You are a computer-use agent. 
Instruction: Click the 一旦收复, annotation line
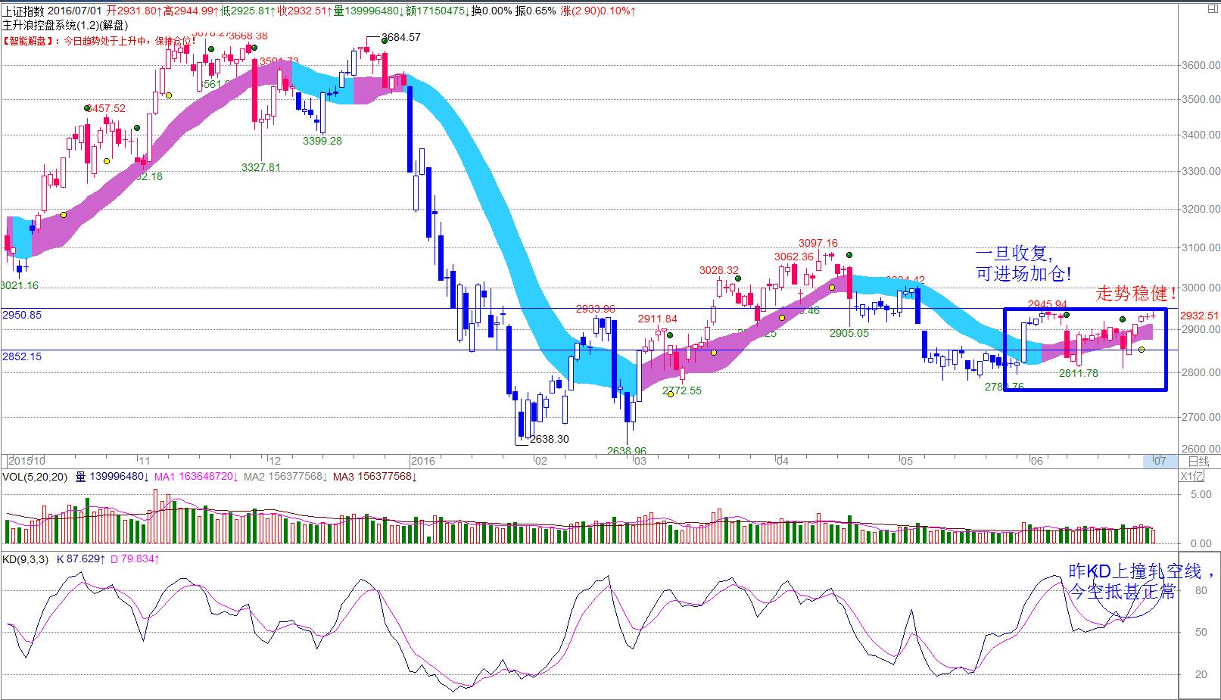pos(1015,254)
